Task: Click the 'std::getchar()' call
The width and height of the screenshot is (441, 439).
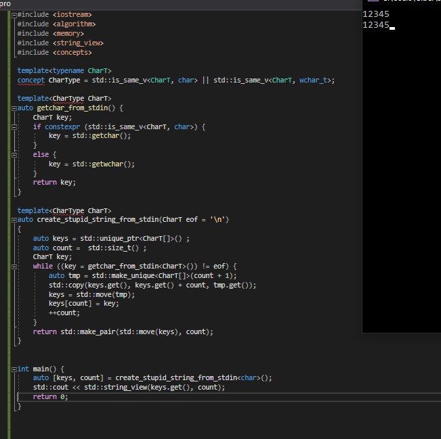Action: (x=100, y=136)
